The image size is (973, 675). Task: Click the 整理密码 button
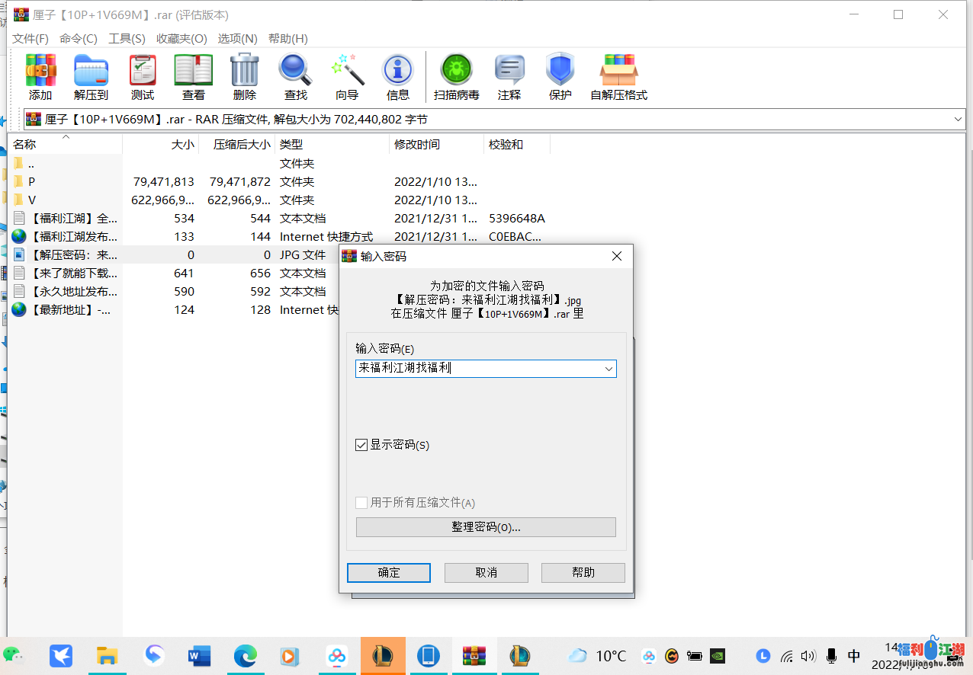pyautogui.click(x=486, y=527)
